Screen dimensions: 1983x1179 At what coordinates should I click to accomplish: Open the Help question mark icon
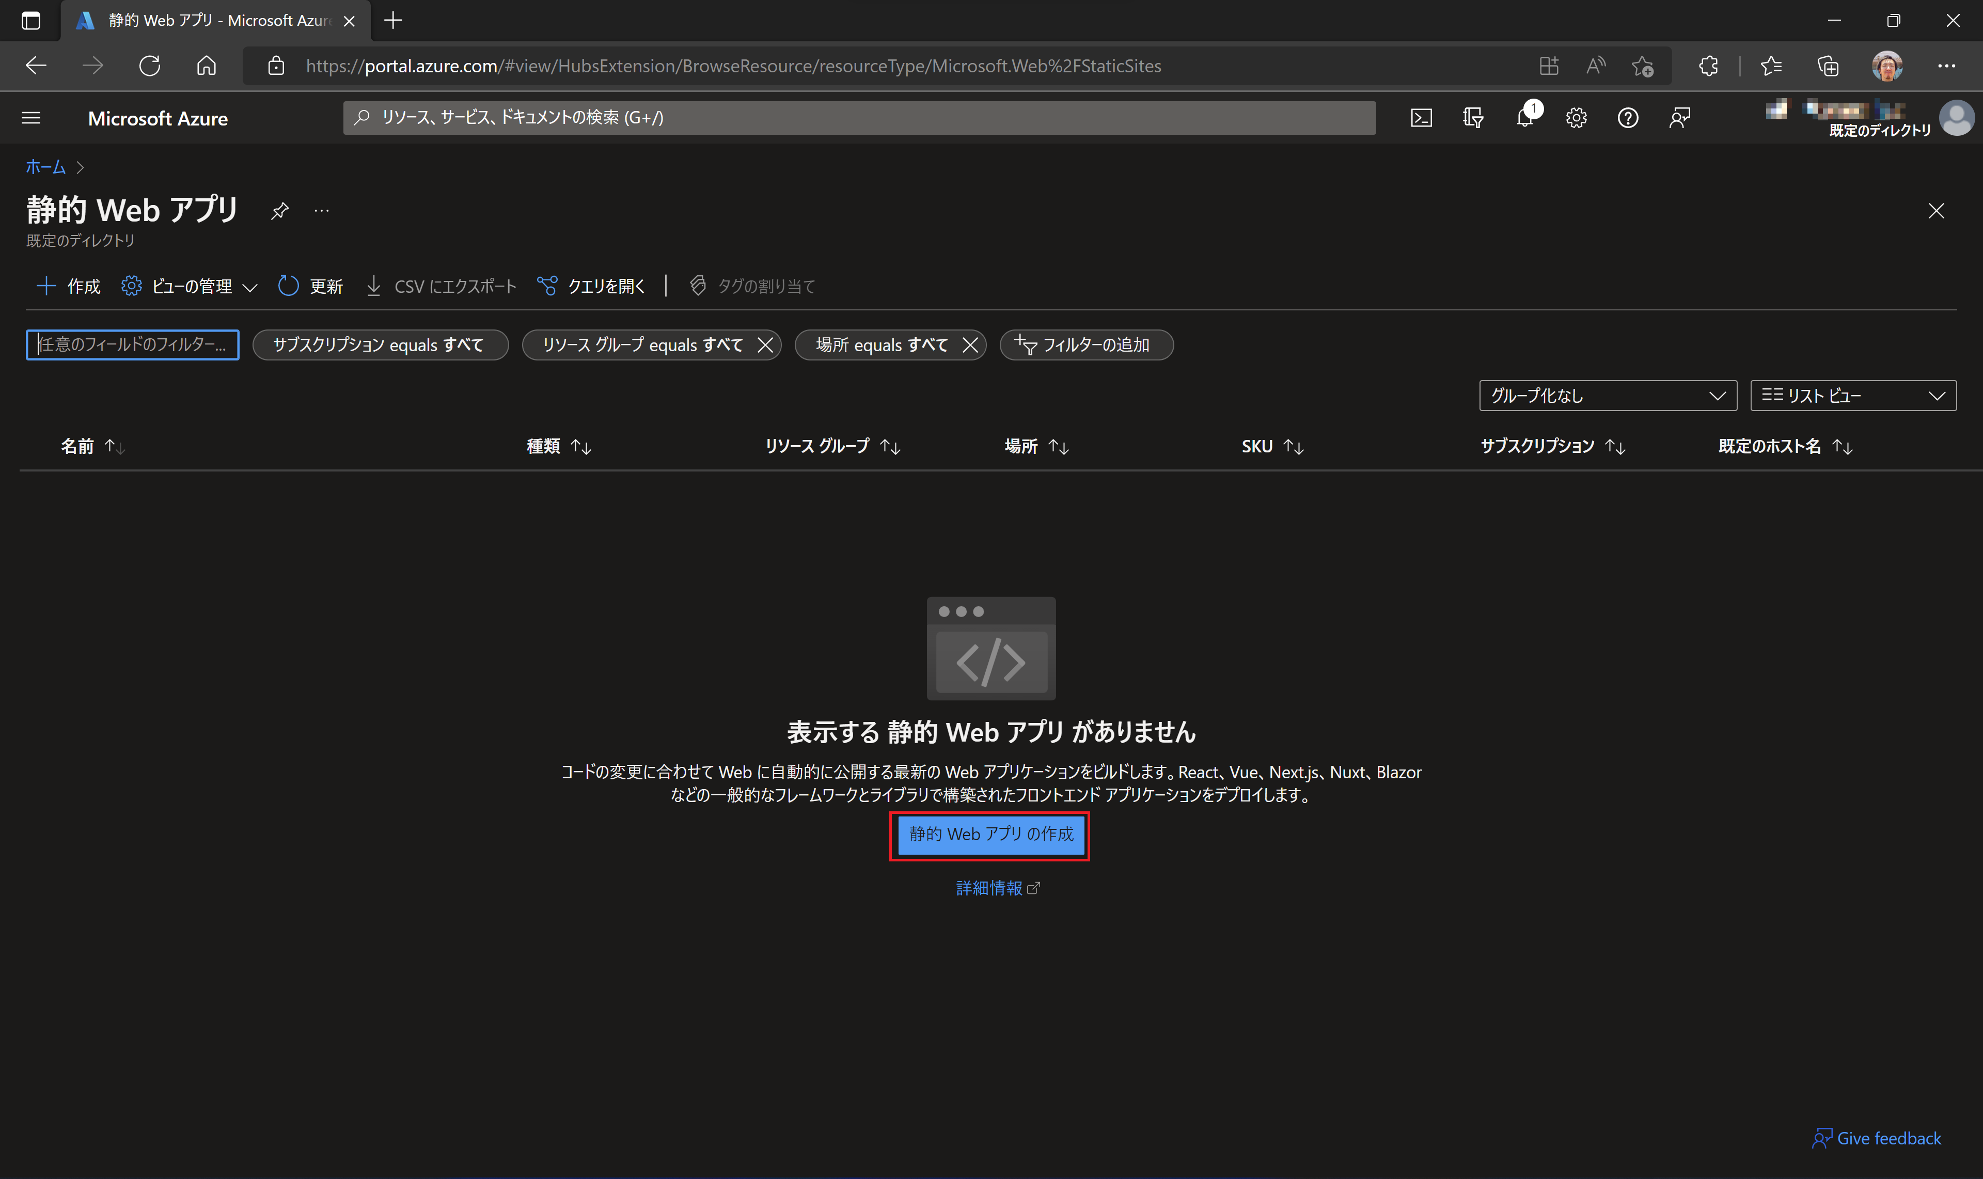pos(1628,118)
